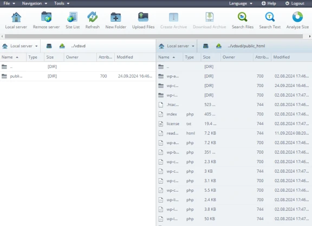Click the .htac... file icon
Screen dimensions: 312x226
(x=161, y=105)
